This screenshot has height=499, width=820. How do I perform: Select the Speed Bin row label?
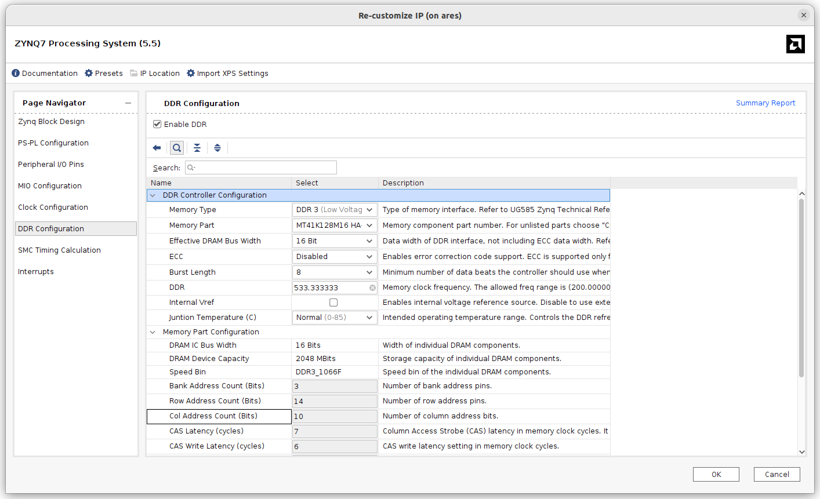click(x=187, y=372)
